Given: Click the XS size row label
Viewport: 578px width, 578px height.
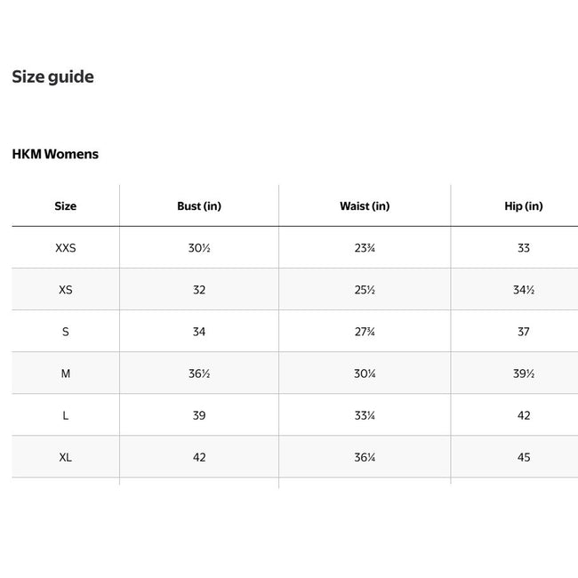Looking at the screenshot, I should [65, 290].
